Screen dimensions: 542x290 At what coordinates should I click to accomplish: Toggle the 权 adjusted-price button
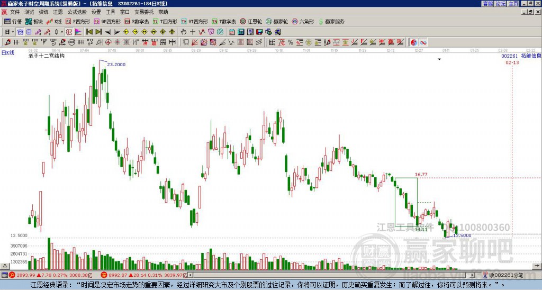(x=69, y=32)
